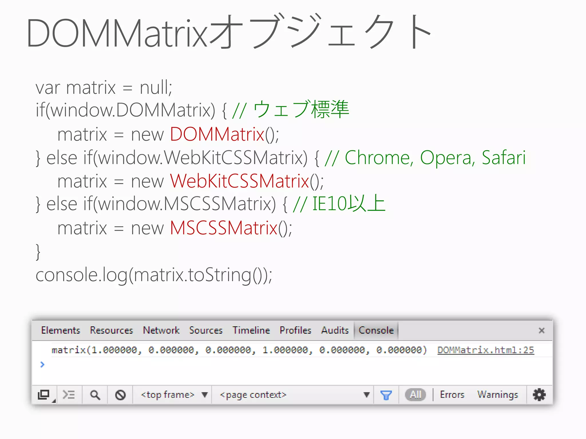This screenshot has width=586, height=439.
Task: Open DevTools settings gear icon
Action: (539, 395)
